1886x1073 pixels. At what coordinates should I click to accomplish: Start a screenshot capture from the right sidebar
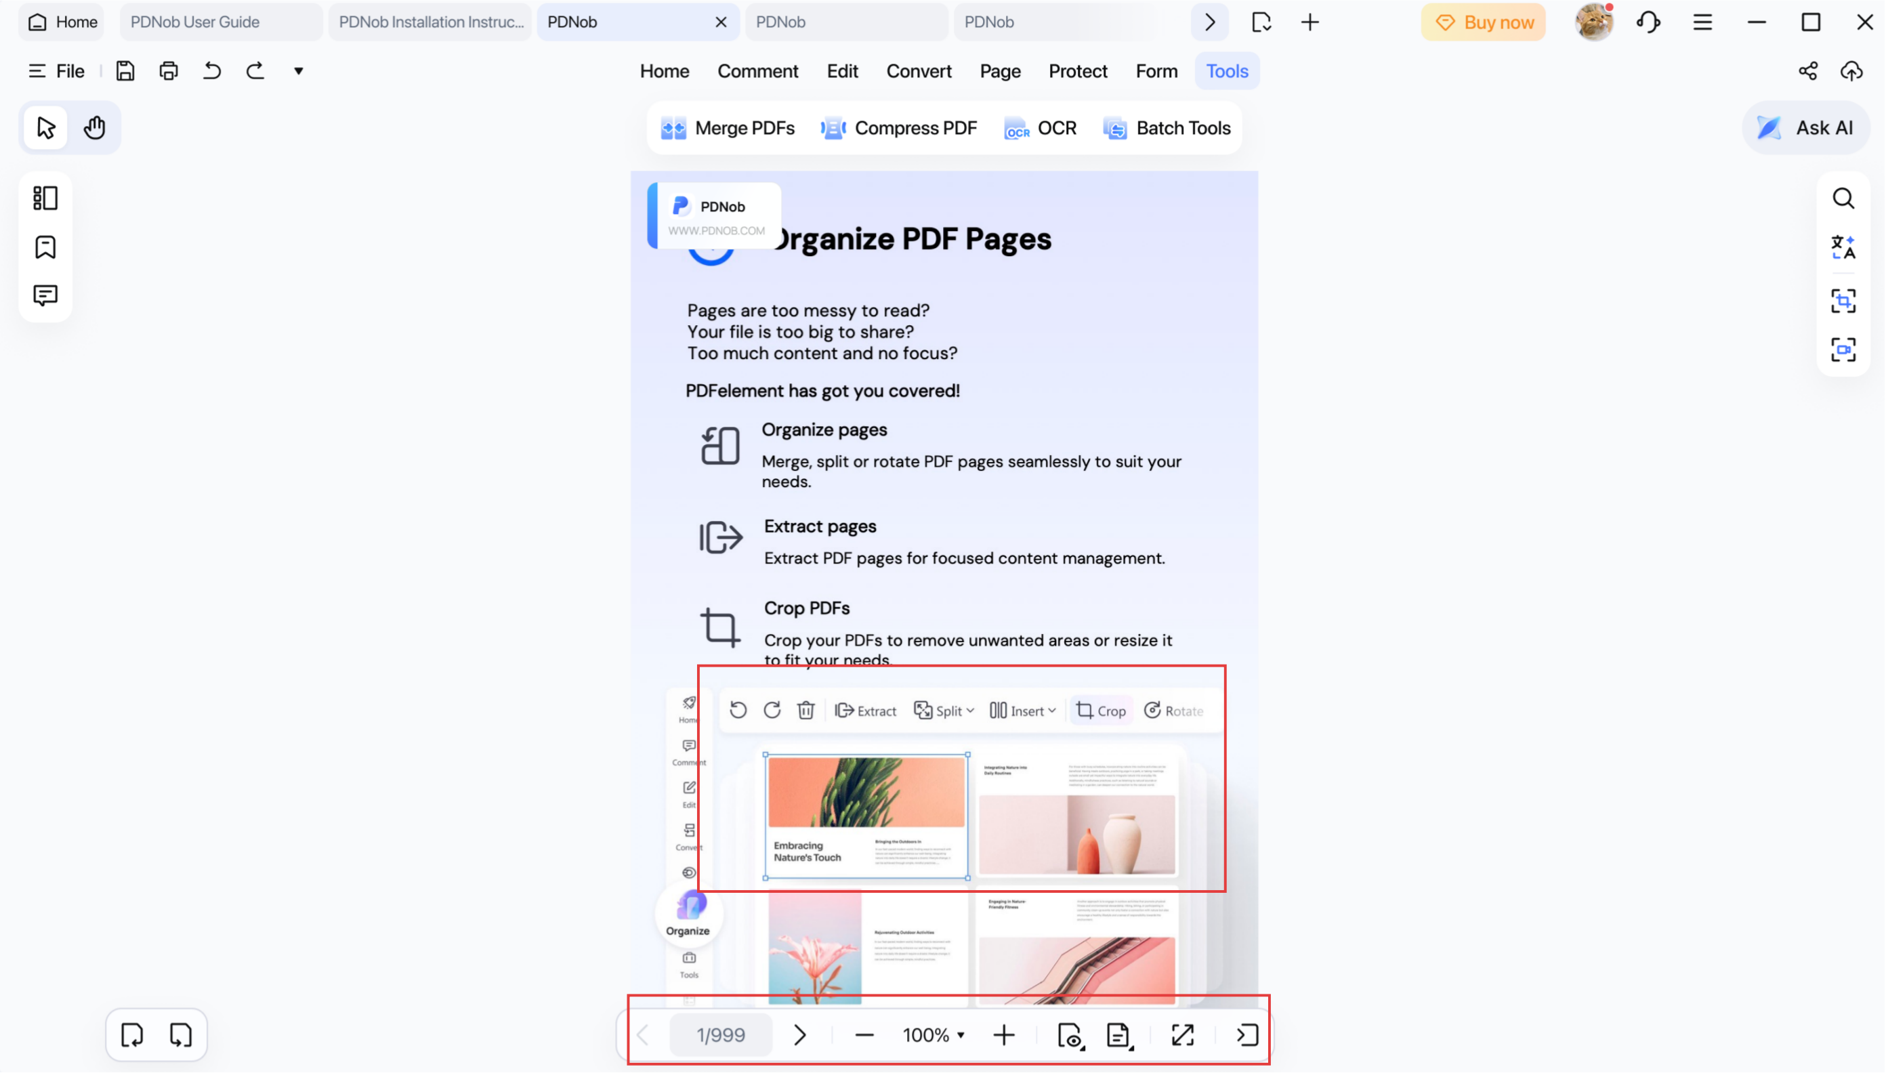point(1843,301)
